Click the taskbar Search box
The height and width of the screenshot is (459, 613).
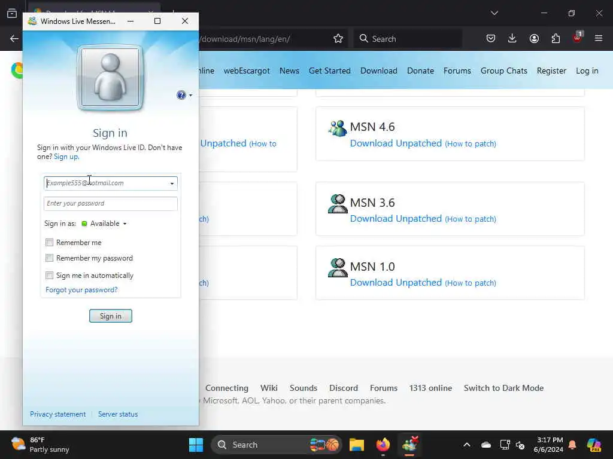point(277,445)
